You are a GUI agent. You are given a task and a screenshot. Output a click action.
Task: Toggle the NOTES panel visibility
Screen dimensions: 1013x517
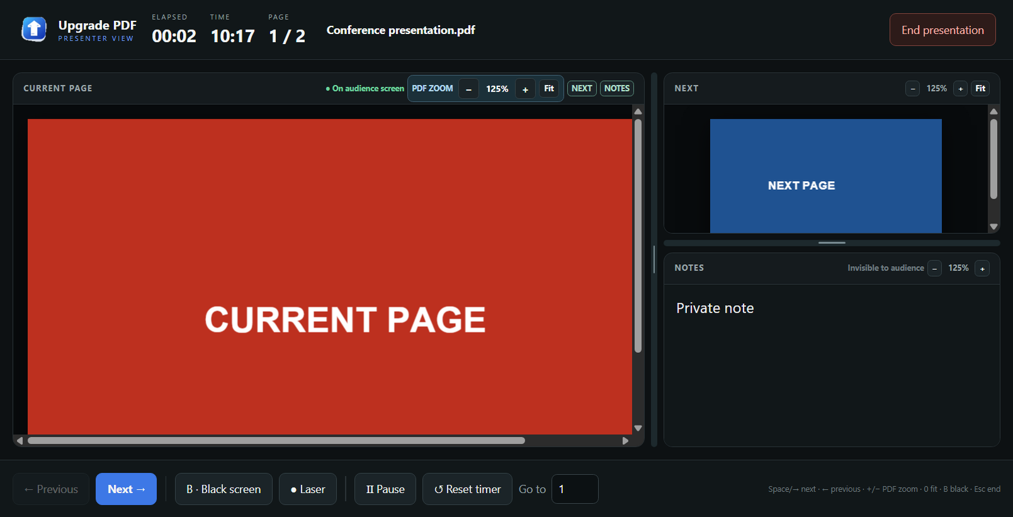[x=617, y=89]
